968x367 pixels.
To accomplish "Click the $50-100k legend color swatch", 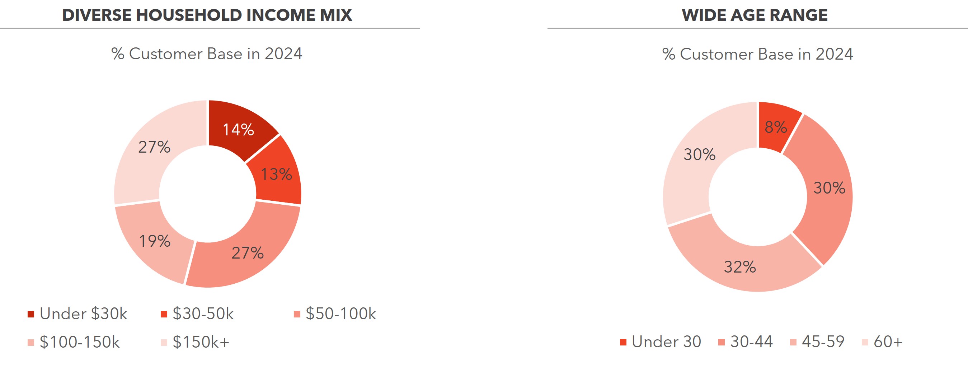I will (297, 314).
